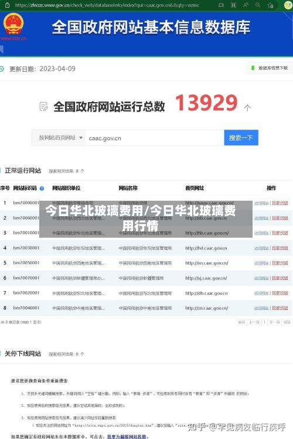
Task: Click 我要找错 link for row 1
Action: click(x=280, y=203)
